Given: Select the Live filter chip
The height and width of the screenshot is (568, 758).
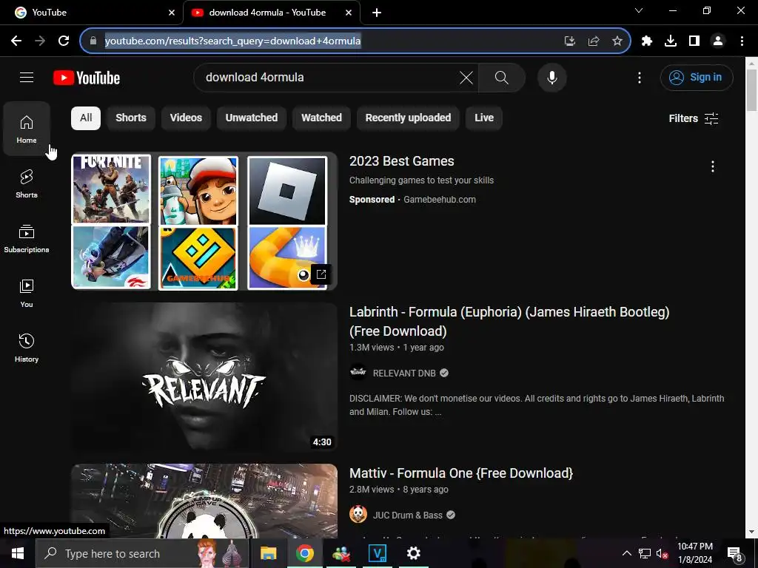Looking at the screenshot, I should click(484, 118).
